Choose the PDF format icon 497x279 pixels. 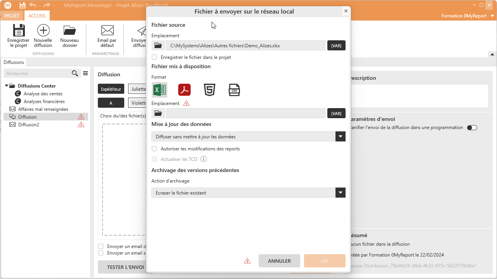(x=184, y=90)
